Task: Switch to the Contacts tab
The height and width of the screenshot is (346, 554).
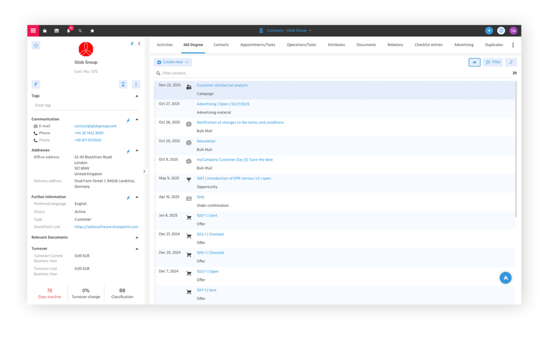Action: click(221, 44)
